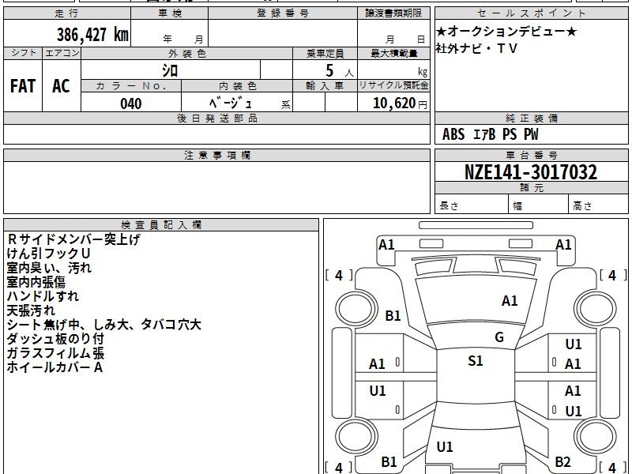Click the 室内内張傷 note
Screen dimensions: 632x474
click(x=36, y=282)
